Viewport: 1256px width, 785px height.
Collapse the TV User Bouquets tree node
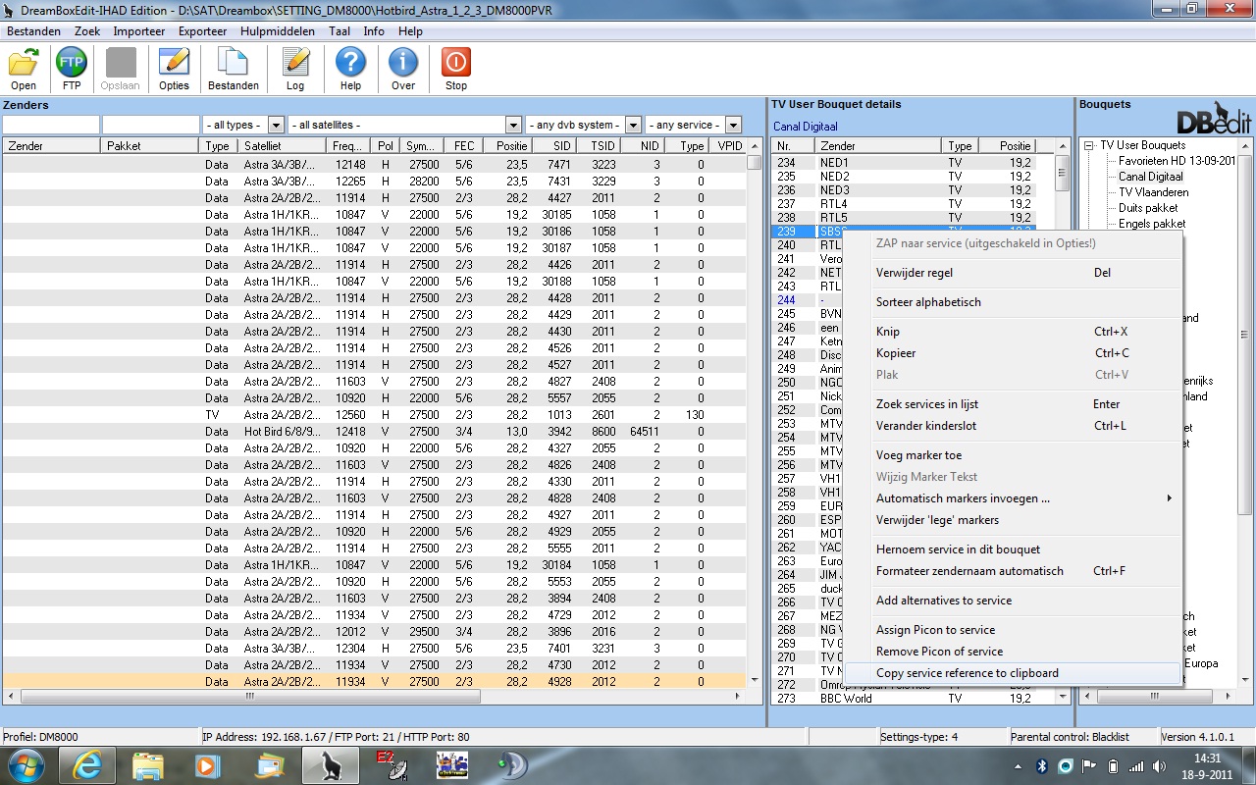1089,145
